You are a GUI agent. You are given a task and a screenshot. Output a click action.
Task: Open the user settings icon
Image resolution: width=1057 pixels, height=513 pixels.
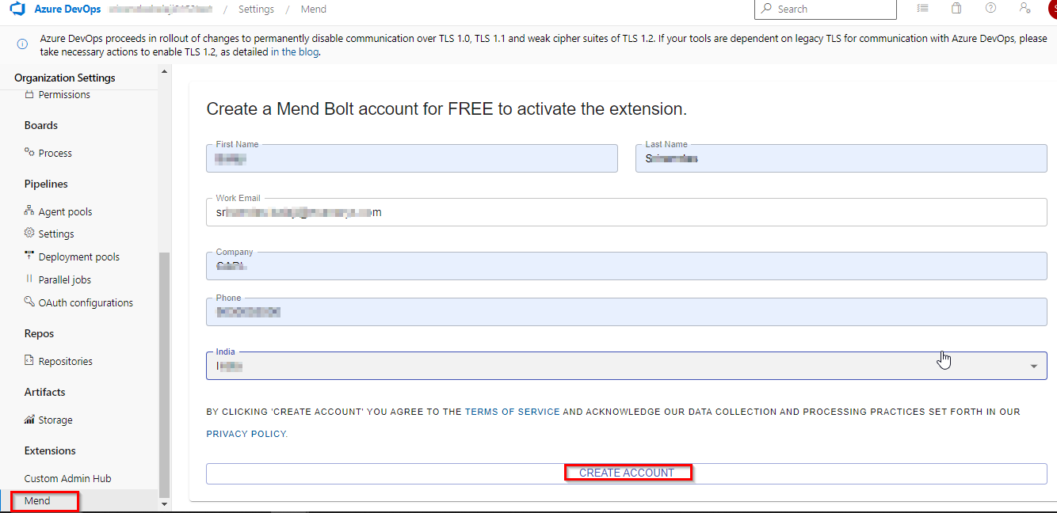[1025, 8]
